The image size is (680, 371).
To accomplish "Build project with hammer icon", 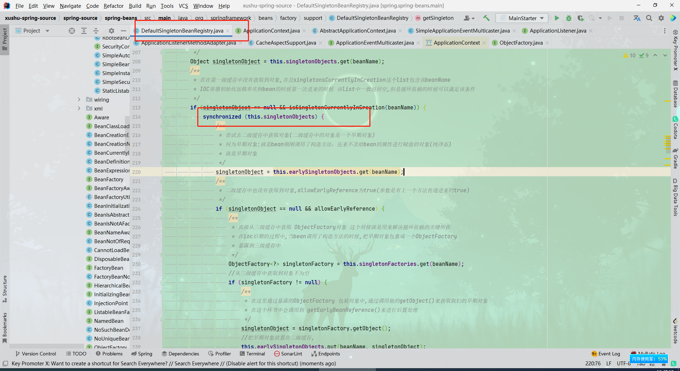I will coord(486,18).
